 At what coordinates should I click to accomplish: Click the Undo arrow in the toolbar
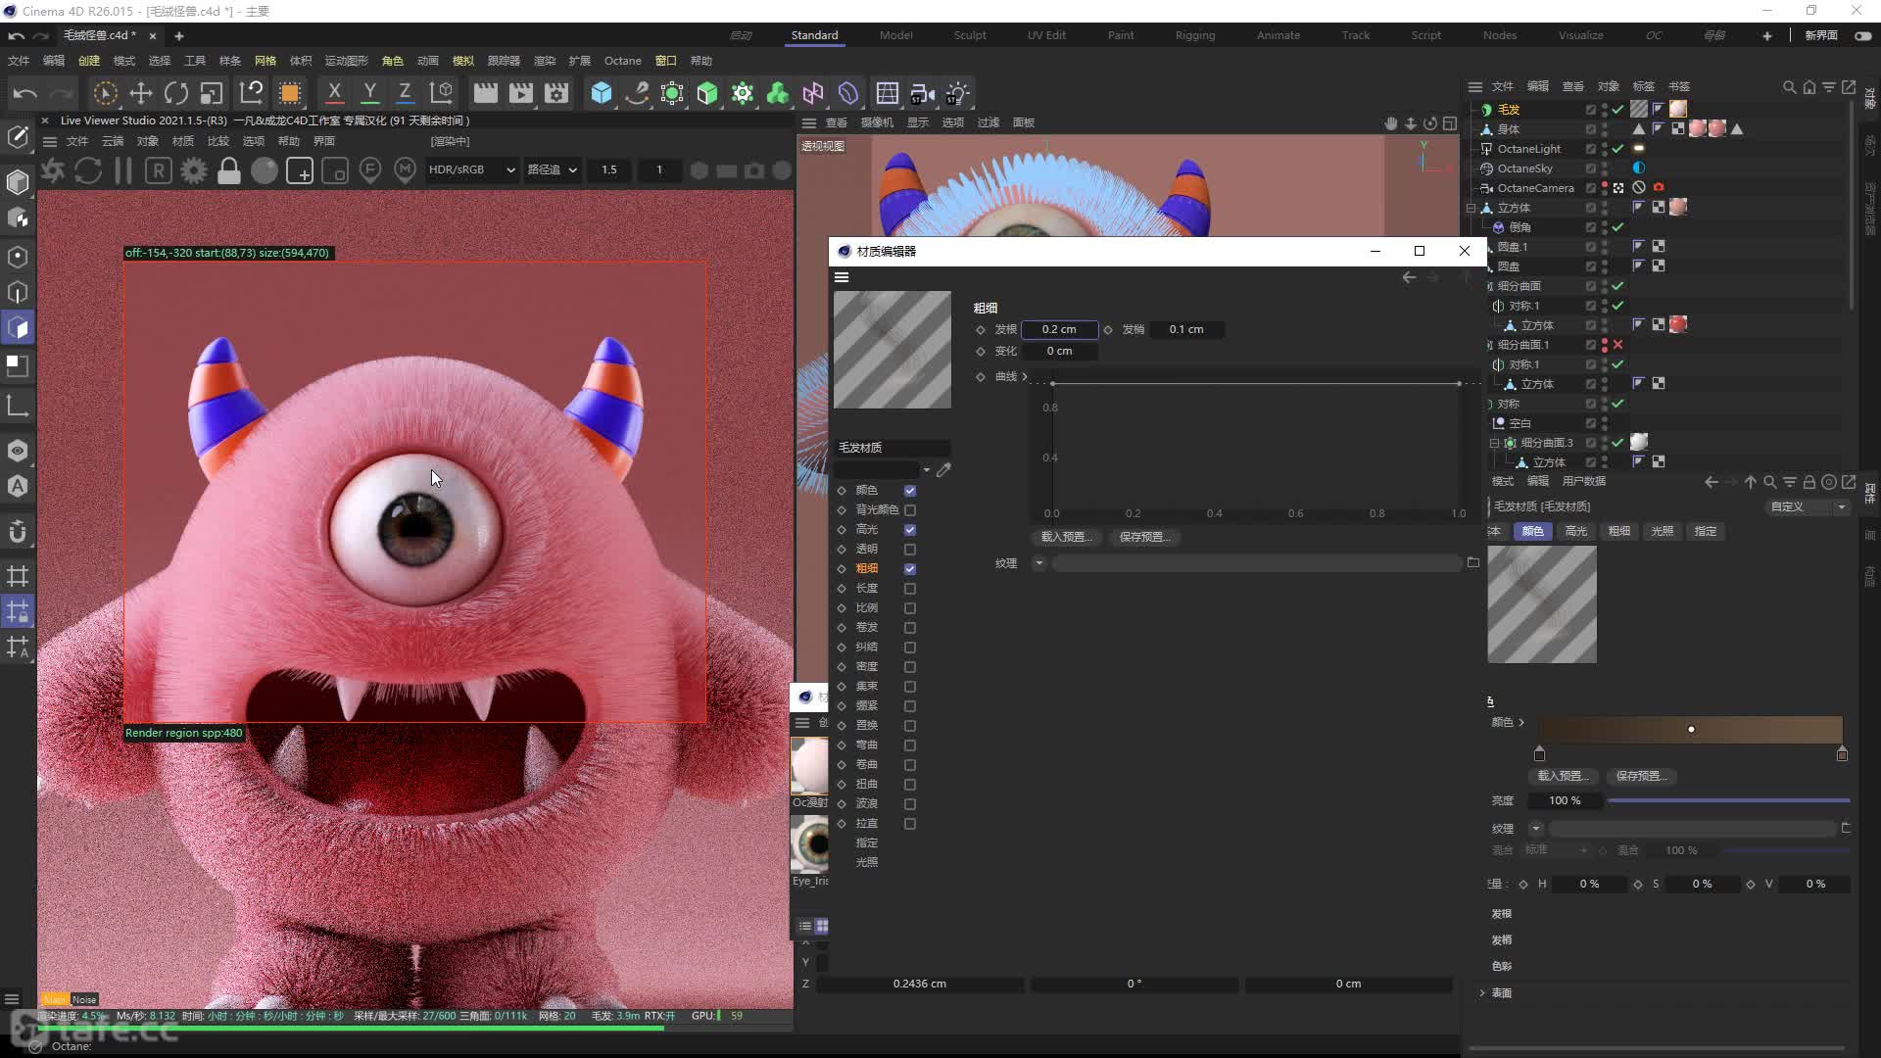(x=24, y=93)
